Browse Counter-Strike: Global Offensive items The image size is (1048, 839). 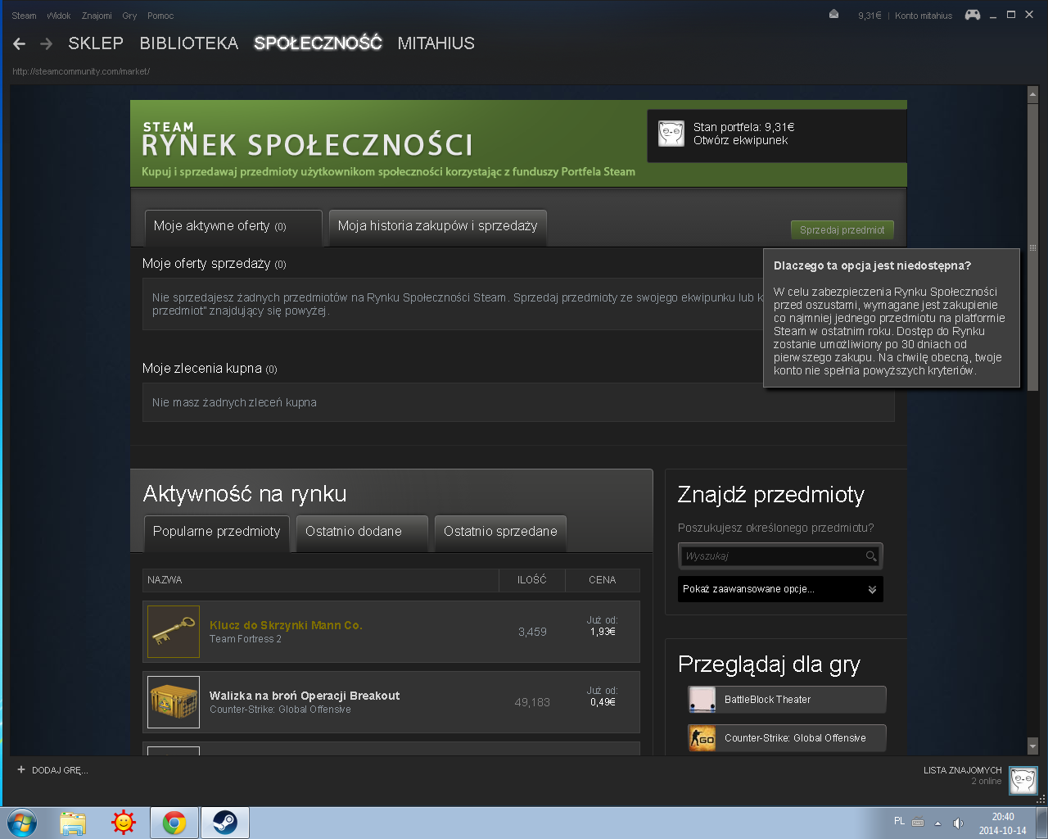tap(787, 738)
